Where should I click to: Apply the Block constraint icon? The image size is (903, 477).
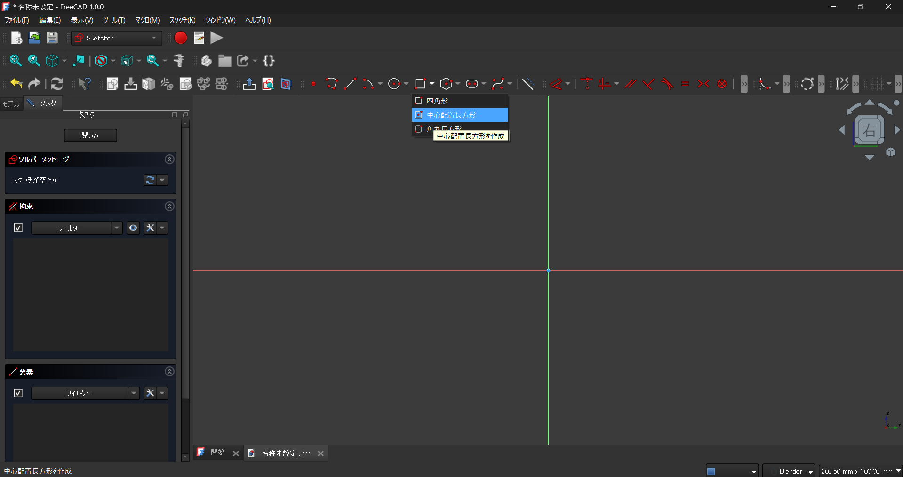[722, 84]
